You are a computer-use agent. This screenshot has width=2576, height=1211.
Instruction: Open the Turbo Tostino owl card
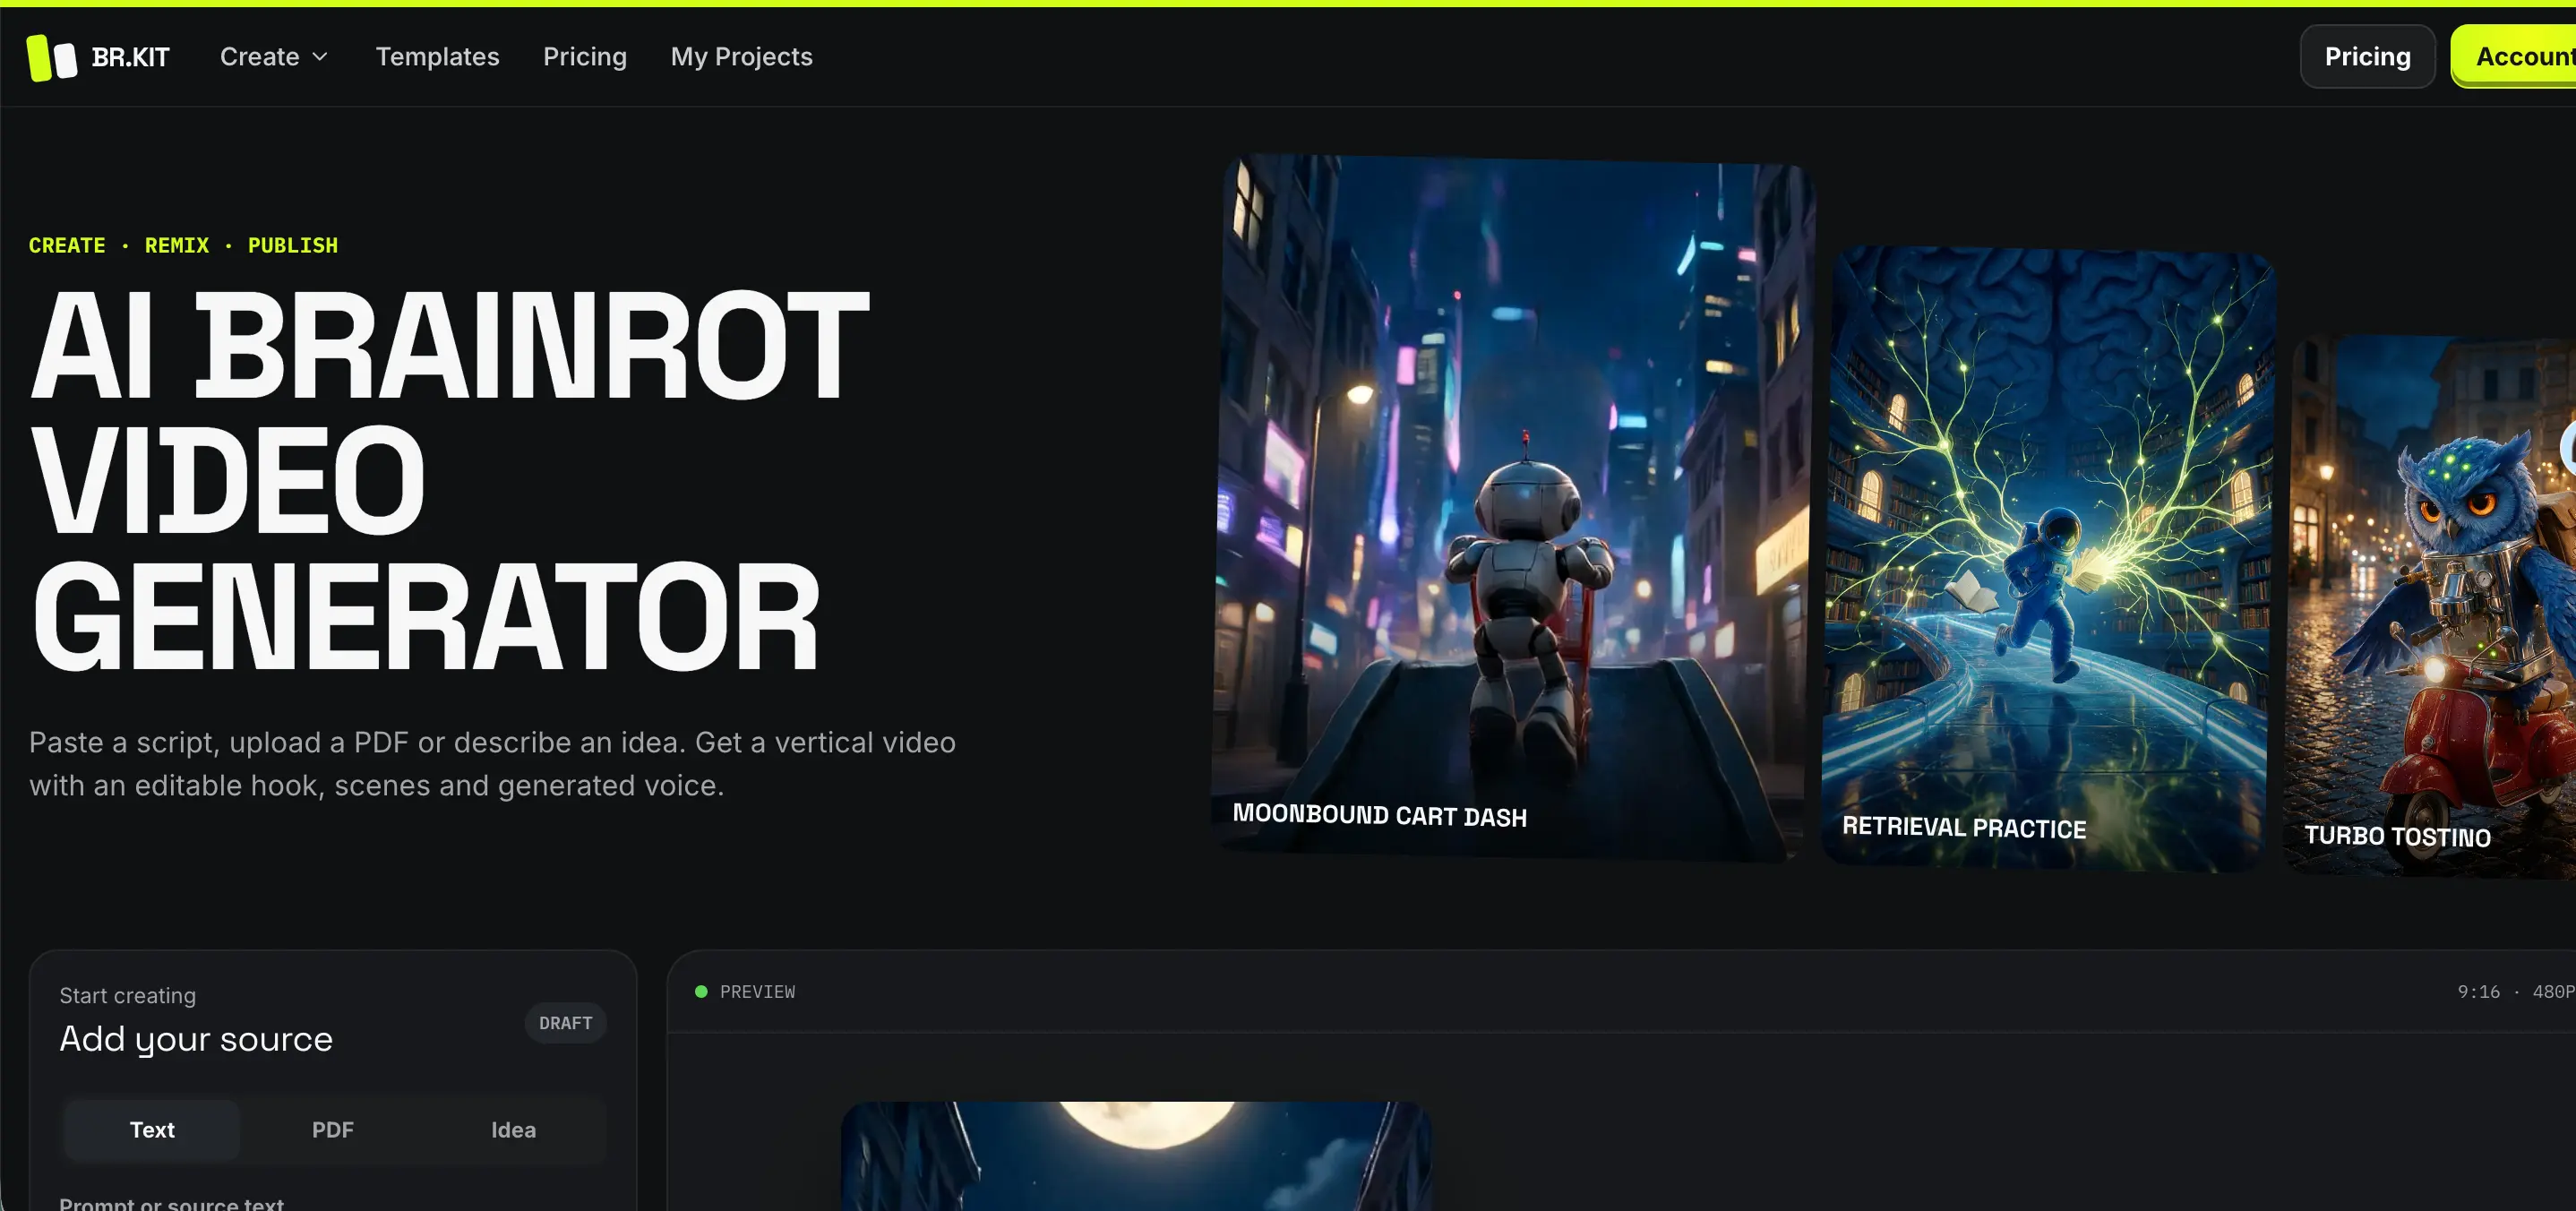2431,608
